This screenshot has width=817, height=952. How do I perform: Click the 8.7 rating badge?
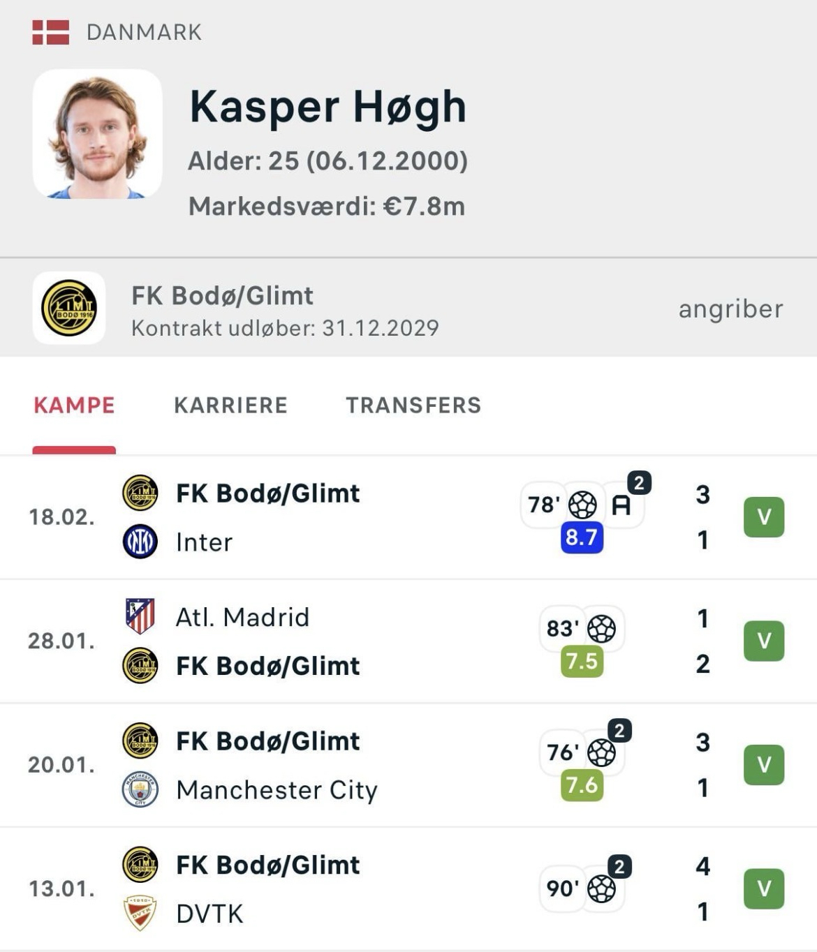[x=582, y=537]
